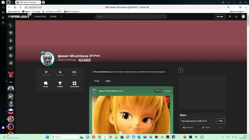This screenshot has width=249, height=140.
Task: Open the Discover menu item
Action: (x=40, y=17)
